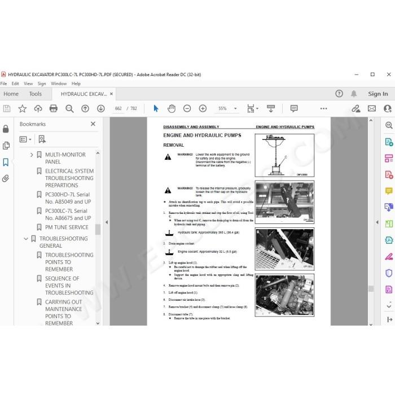Switch to Home tab
This screenshot has width=395, height=395.
tap(11, 94)
